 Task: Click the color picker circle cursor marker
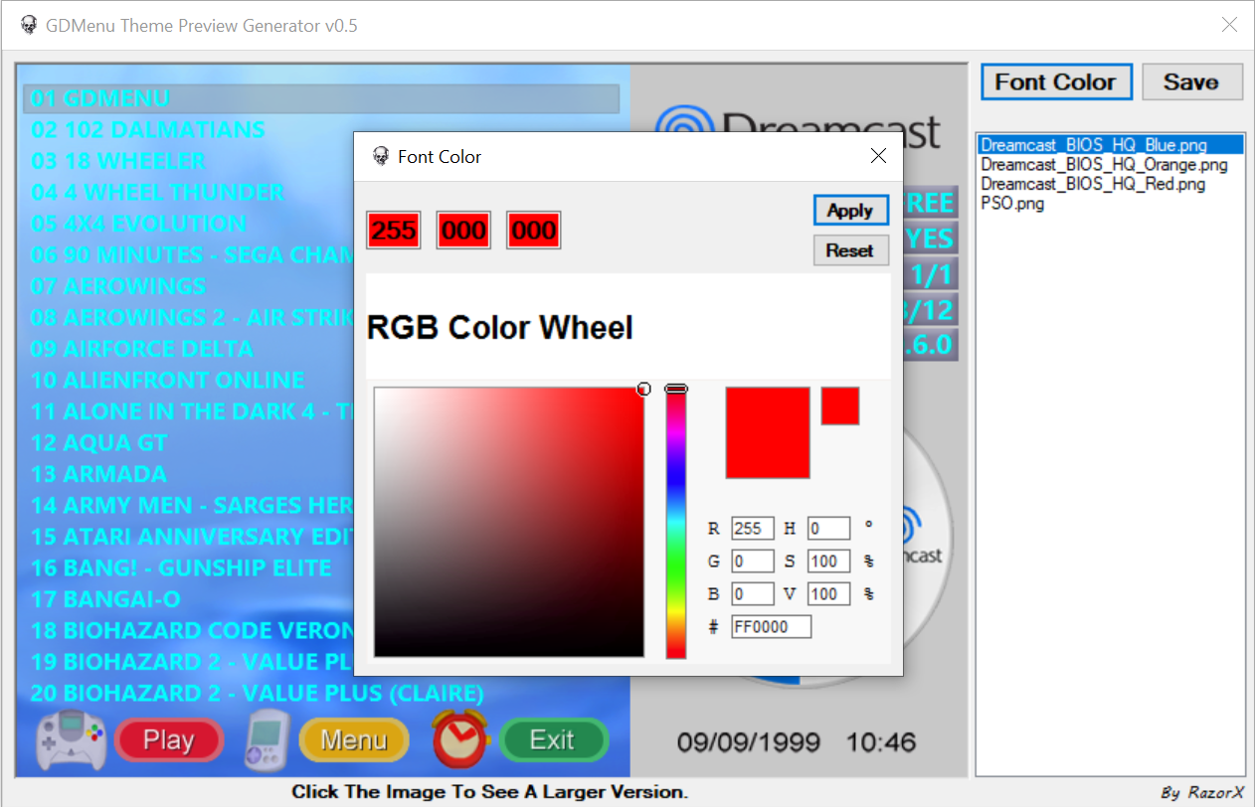tap(644, 389)
